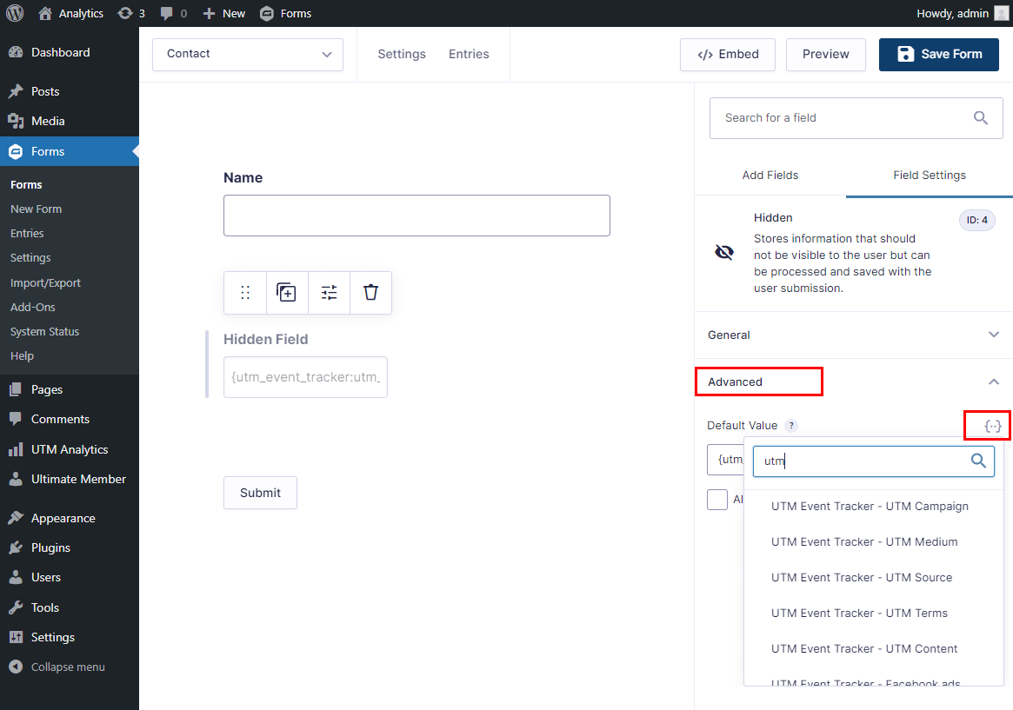Click the merge tag search input with utm

874,461
